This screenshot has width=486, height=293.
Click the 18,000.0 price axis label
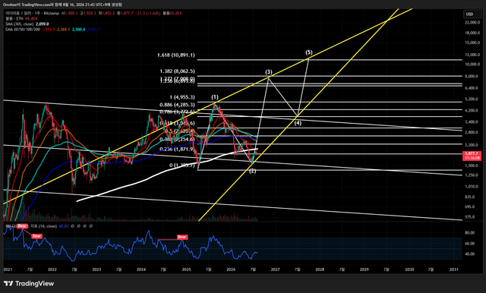[472, 33]
